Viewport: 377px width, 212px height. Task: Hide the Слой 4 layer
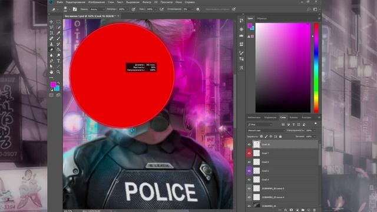[x=249, y=180]
